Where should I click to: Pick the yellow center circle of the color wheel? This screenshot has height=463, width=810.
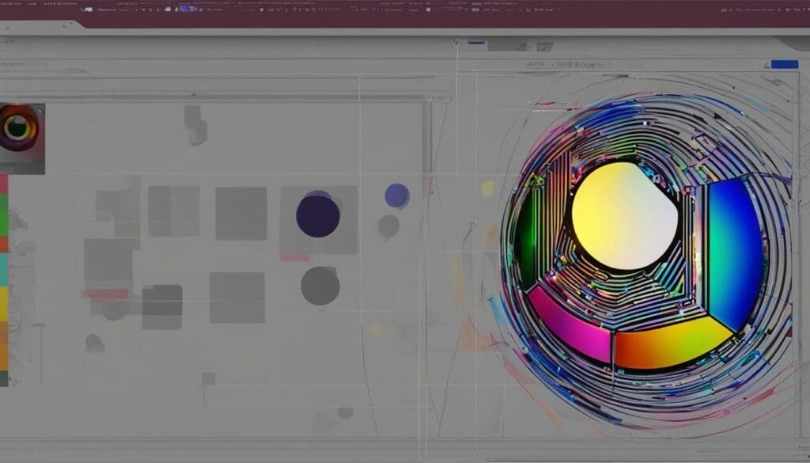[x=624, y=215]
